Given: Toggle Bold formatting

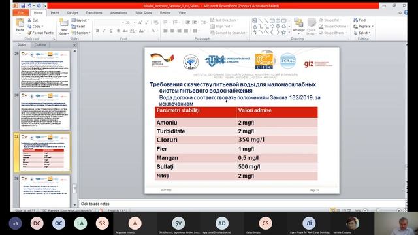Looking at the screenshot, I should [x=97, y=31].
